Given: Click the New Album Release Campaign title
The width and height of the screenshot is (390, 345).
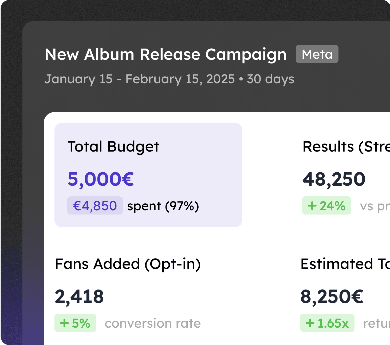Looking at the screenshot, I should (x=166, y=54).
